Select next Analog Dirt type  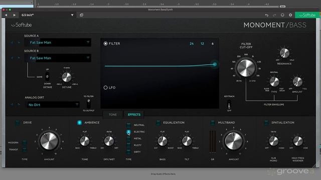coord(19,104)
